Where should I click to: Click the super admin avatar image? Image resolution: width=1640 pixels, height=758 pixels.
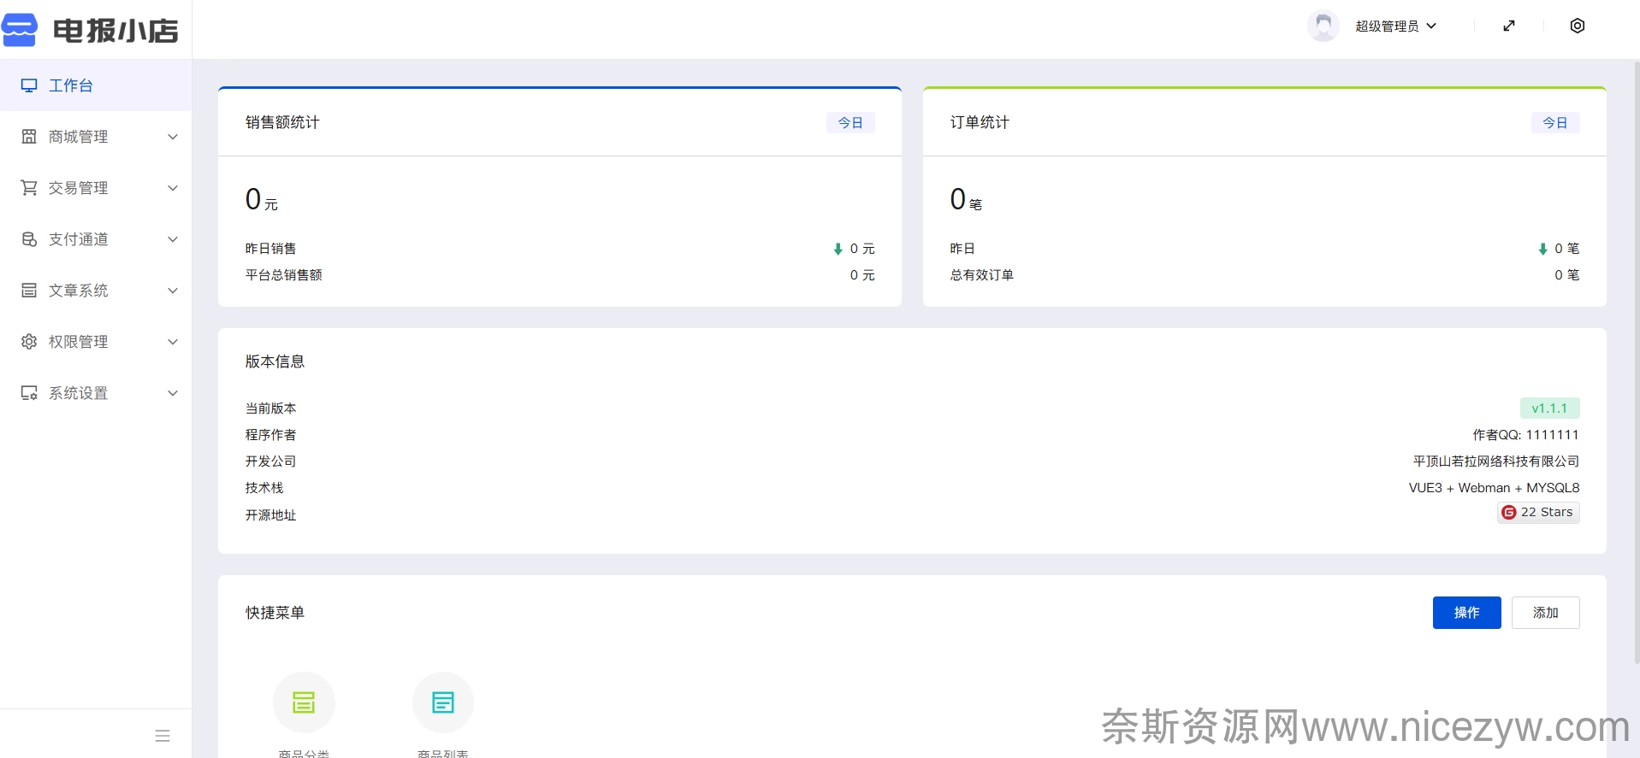pyautogui.click(x=1323, y=26)
